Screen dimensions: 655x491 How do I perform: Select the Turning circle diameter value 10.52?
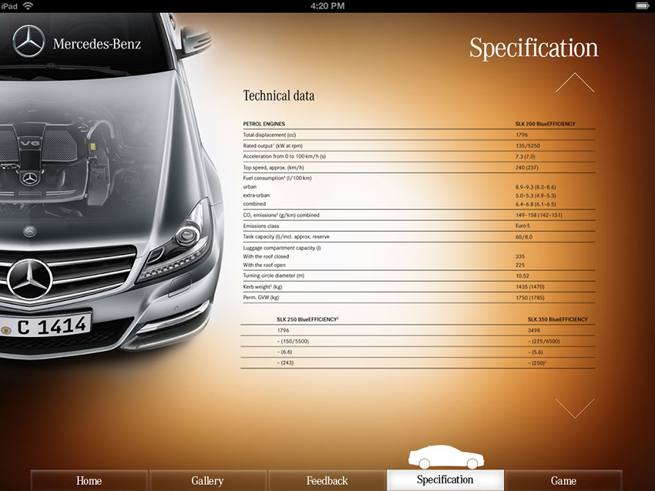coord(522,276)
